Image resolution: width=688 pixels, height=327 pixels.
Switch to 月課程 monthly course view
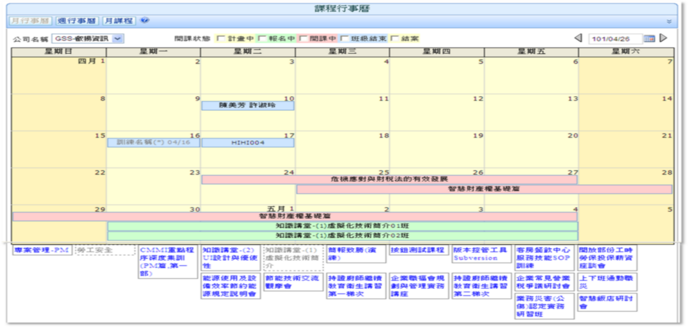pos(119,21)
